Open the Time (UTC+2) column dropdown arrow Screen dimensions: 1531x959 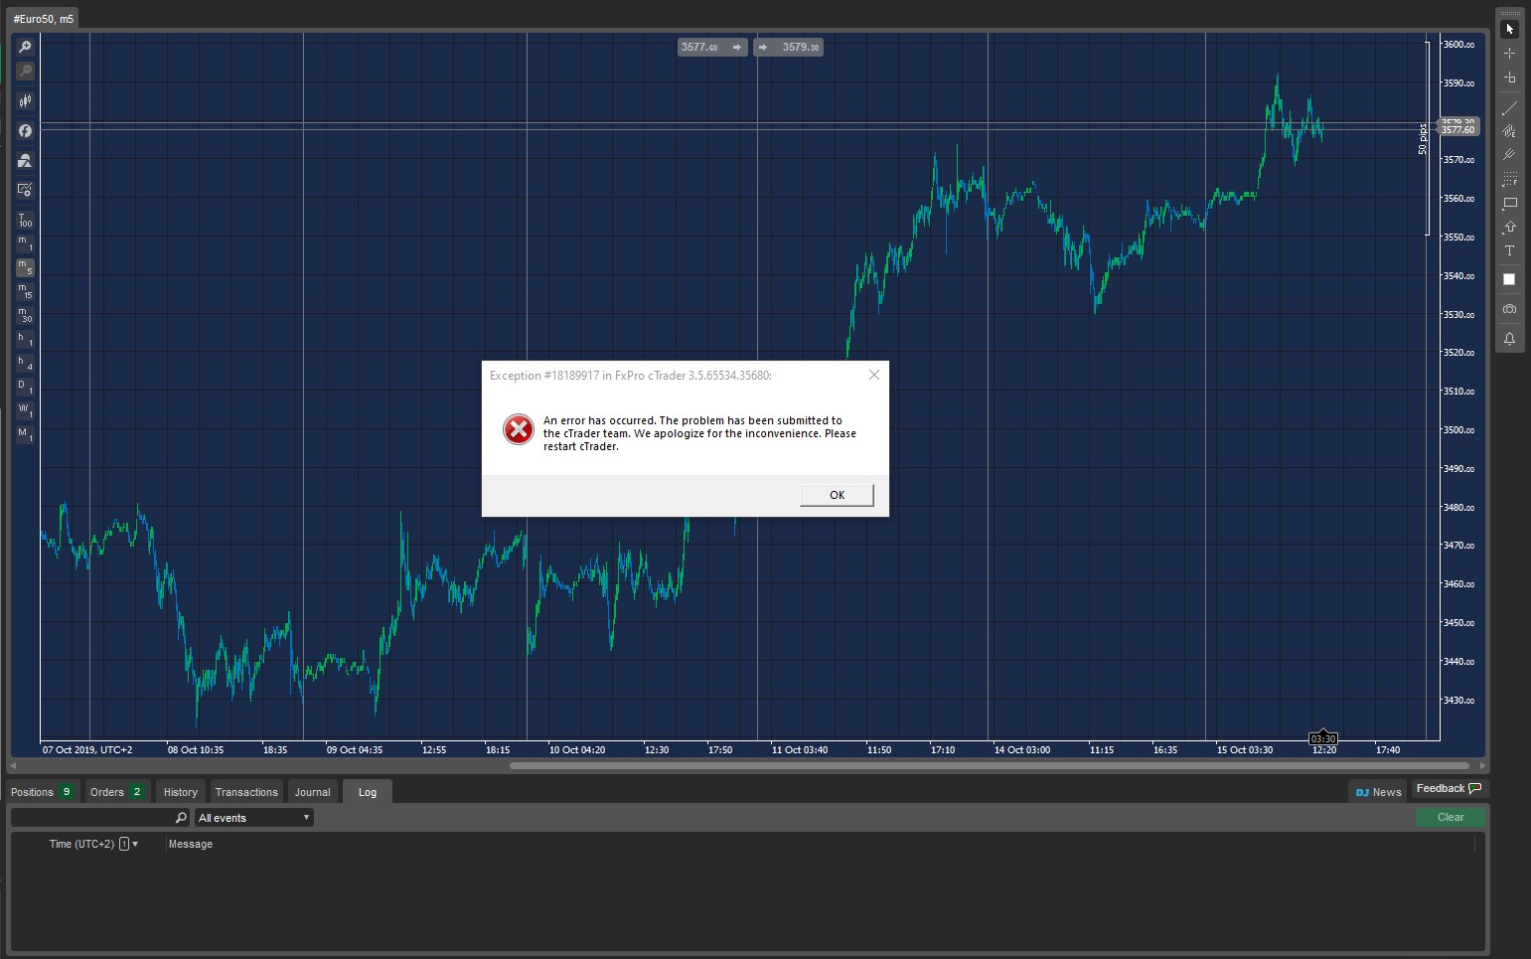click(x=135, y=844)
